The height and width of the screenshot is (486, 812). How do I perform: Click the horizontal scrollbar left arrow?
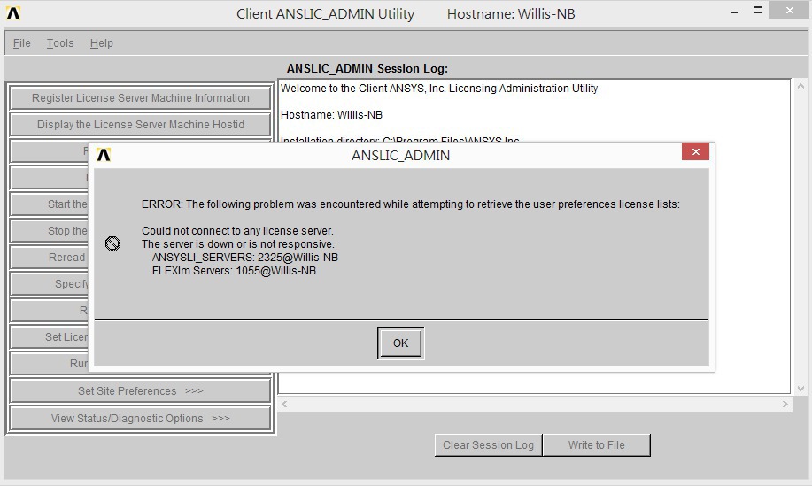284,404
